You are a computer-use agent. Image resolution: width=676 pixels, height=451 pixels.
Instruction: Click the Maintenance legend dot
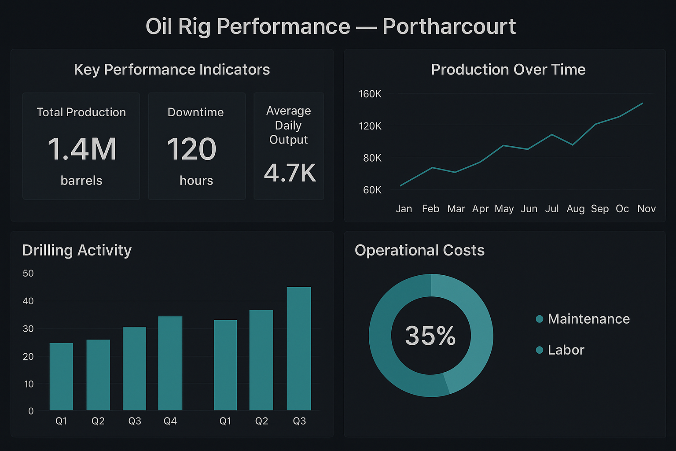click(x=539, y=319)
